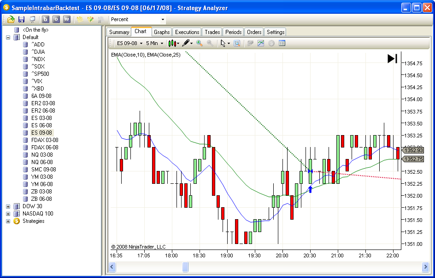Image resolution: width=435 pixels, height=278 pixels.
Task: Switch to the Graphs tab
Action: coord(162,32)
